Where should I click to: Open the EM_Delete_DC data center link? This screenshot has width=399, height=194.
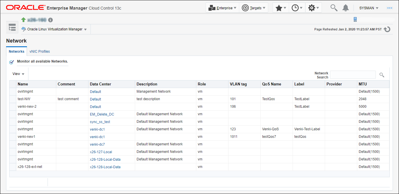point(102,114)
